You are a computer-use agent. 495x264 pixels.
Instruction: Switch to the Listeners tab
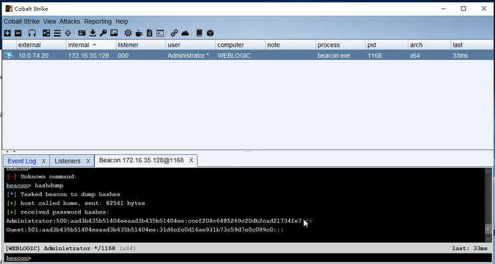pyautogui.click(x=67, y=161)
